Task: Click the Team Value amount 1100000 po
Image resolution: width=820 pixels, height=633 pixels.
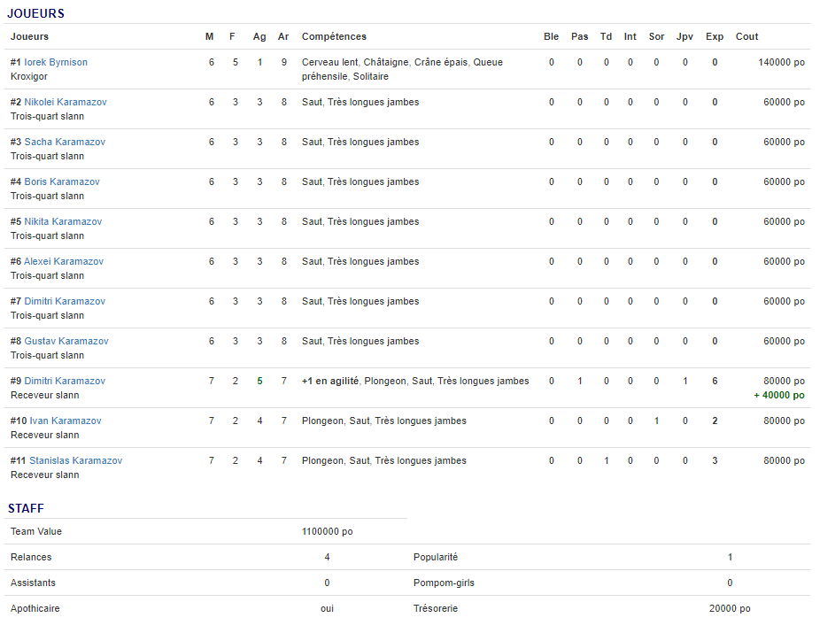Action: [x=327, y=532]
